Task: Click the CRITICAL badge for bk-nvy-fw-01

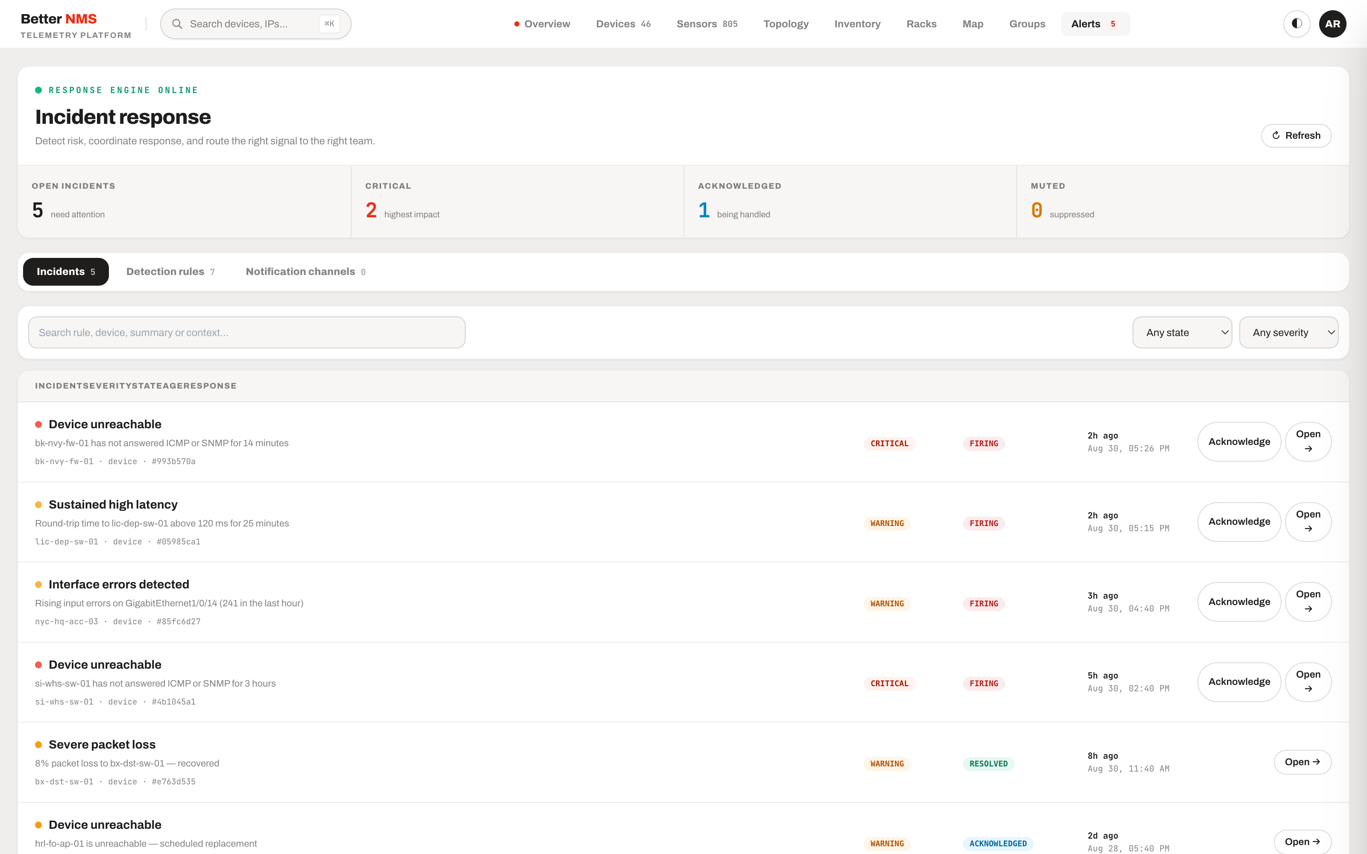Action: pos(889,444)
